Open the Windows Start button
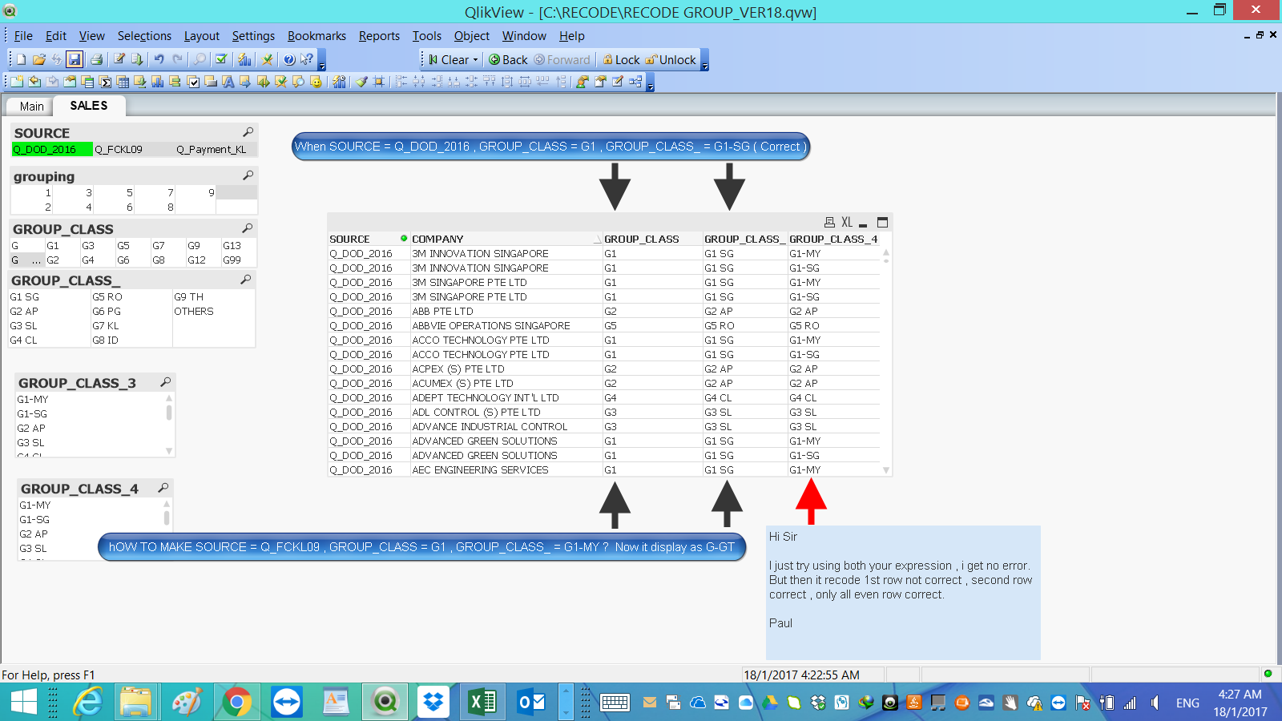Viewport: 1282px width, 721px height. (x=23, y=703)
